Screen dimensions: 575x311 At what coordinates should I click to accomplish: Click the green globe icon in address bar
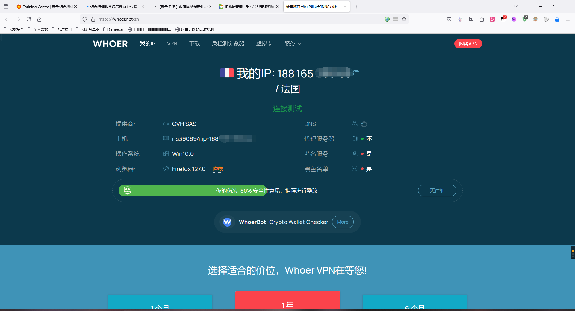[387, 19]
